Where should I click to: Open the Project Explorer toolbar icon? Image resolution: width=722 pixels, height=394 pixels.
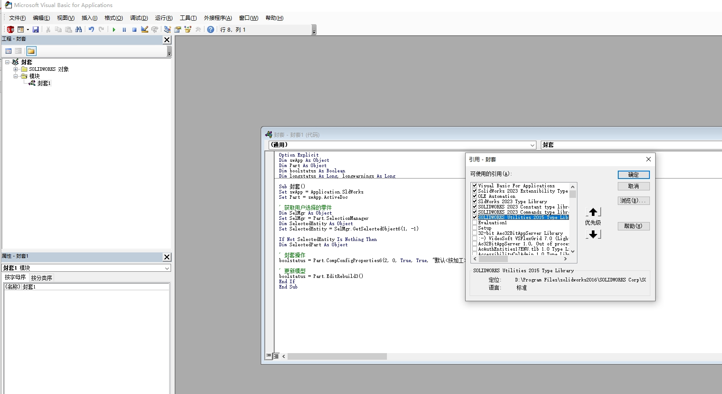[168, 29]
